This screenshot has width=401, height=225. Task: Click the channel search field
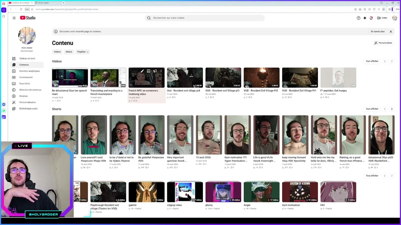click(x=205, y=18)
